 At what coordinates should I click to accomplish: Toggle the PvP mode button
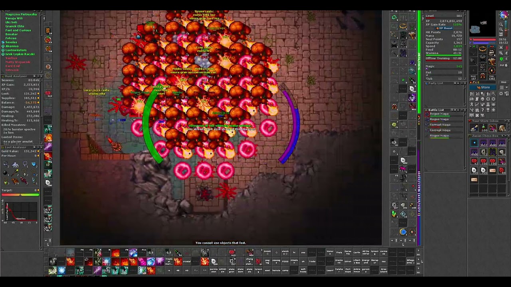pos(503,65)
